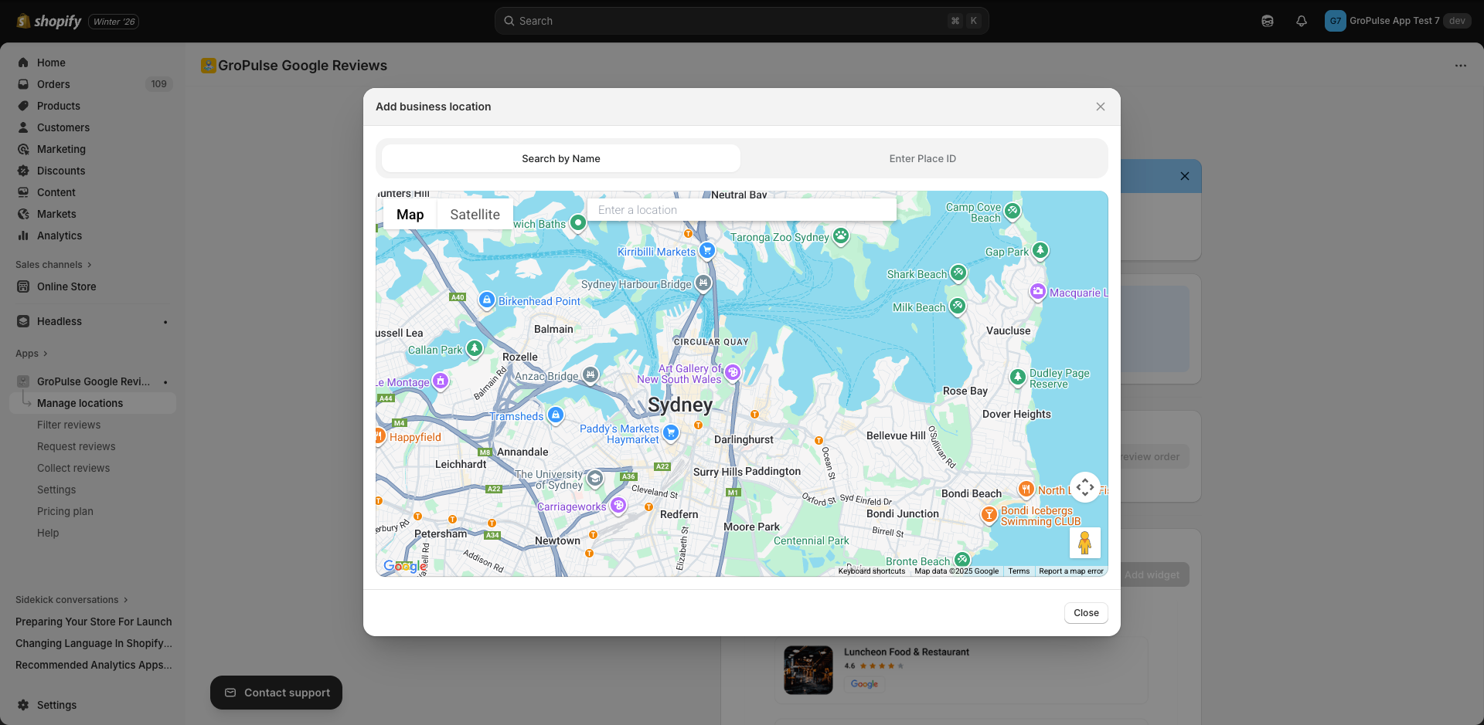Select the Search by Name mode
Screen dimensions: 1484x725
coord(560,158)
